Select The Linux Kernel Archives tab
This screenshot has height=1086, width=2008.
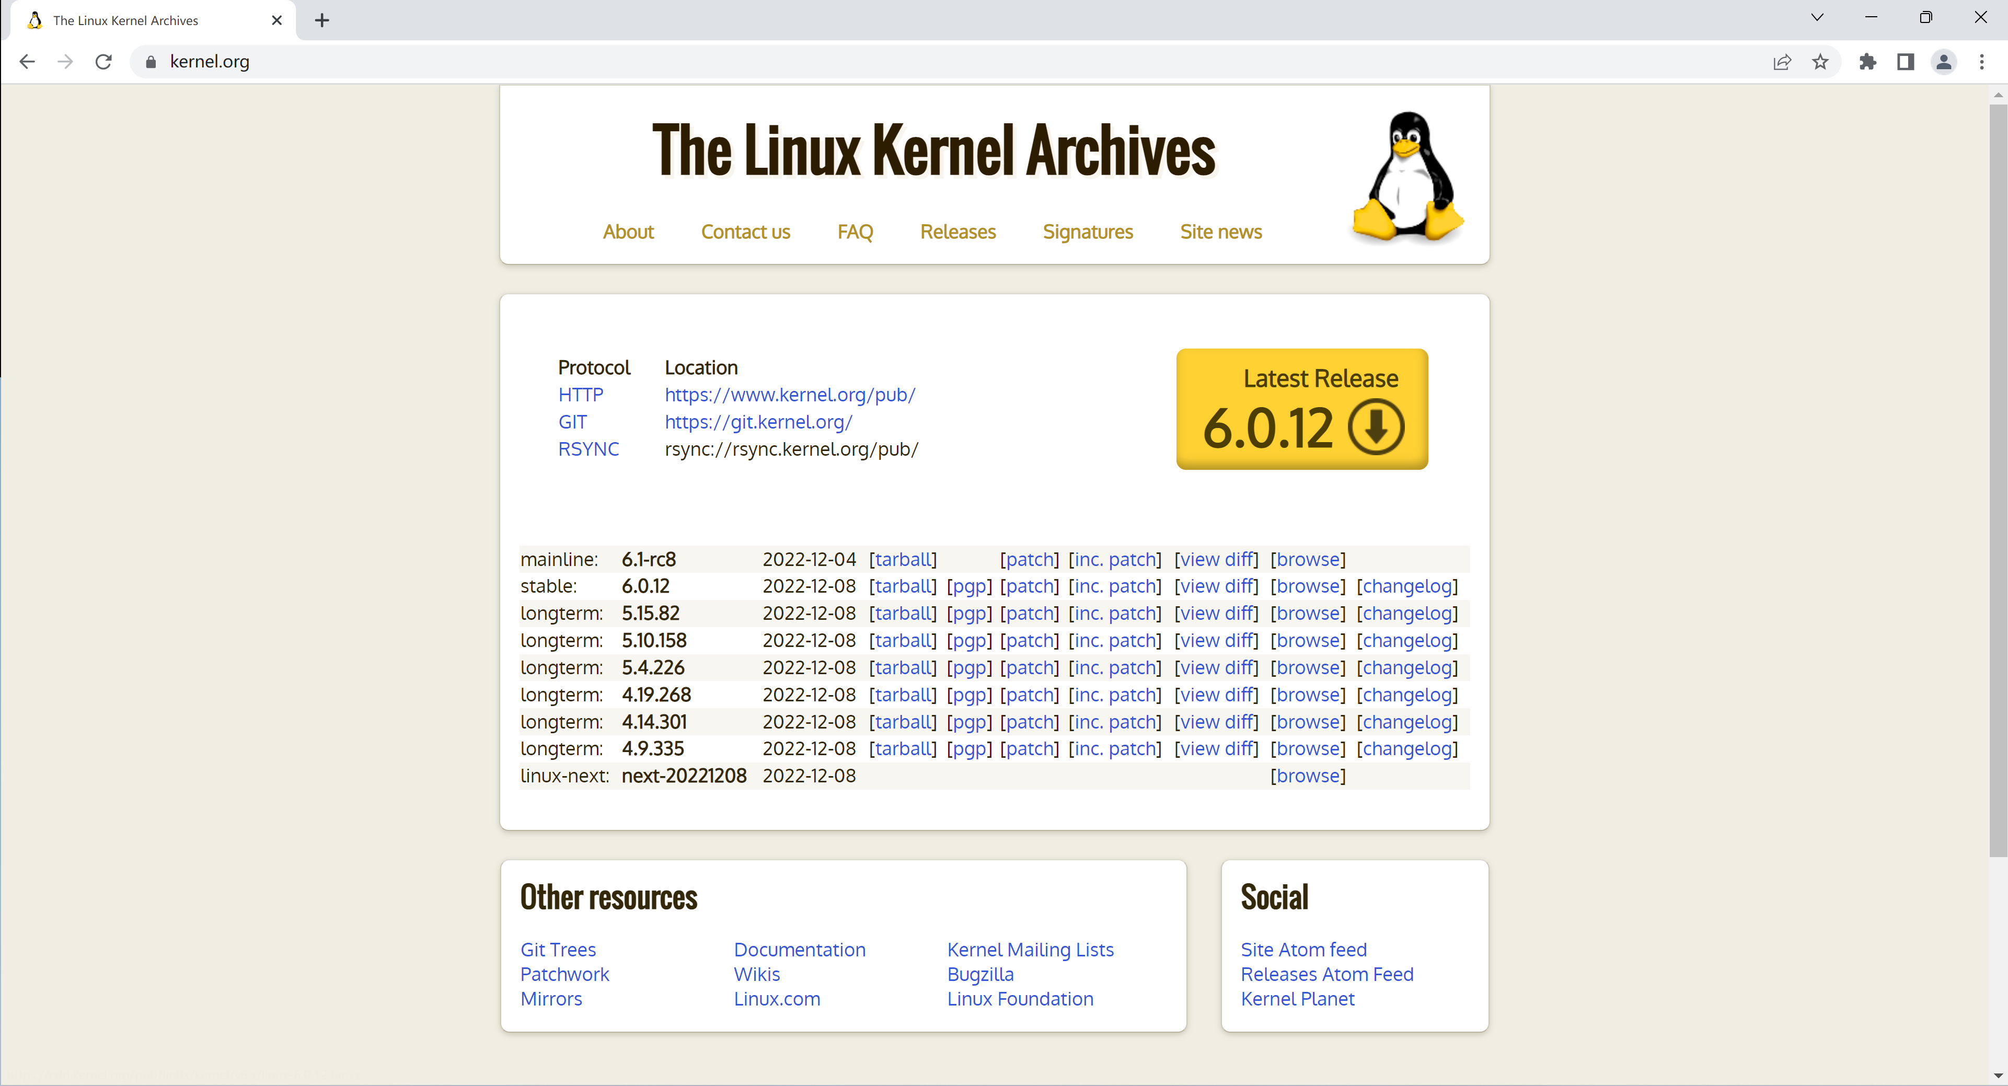tap(154, 20)
